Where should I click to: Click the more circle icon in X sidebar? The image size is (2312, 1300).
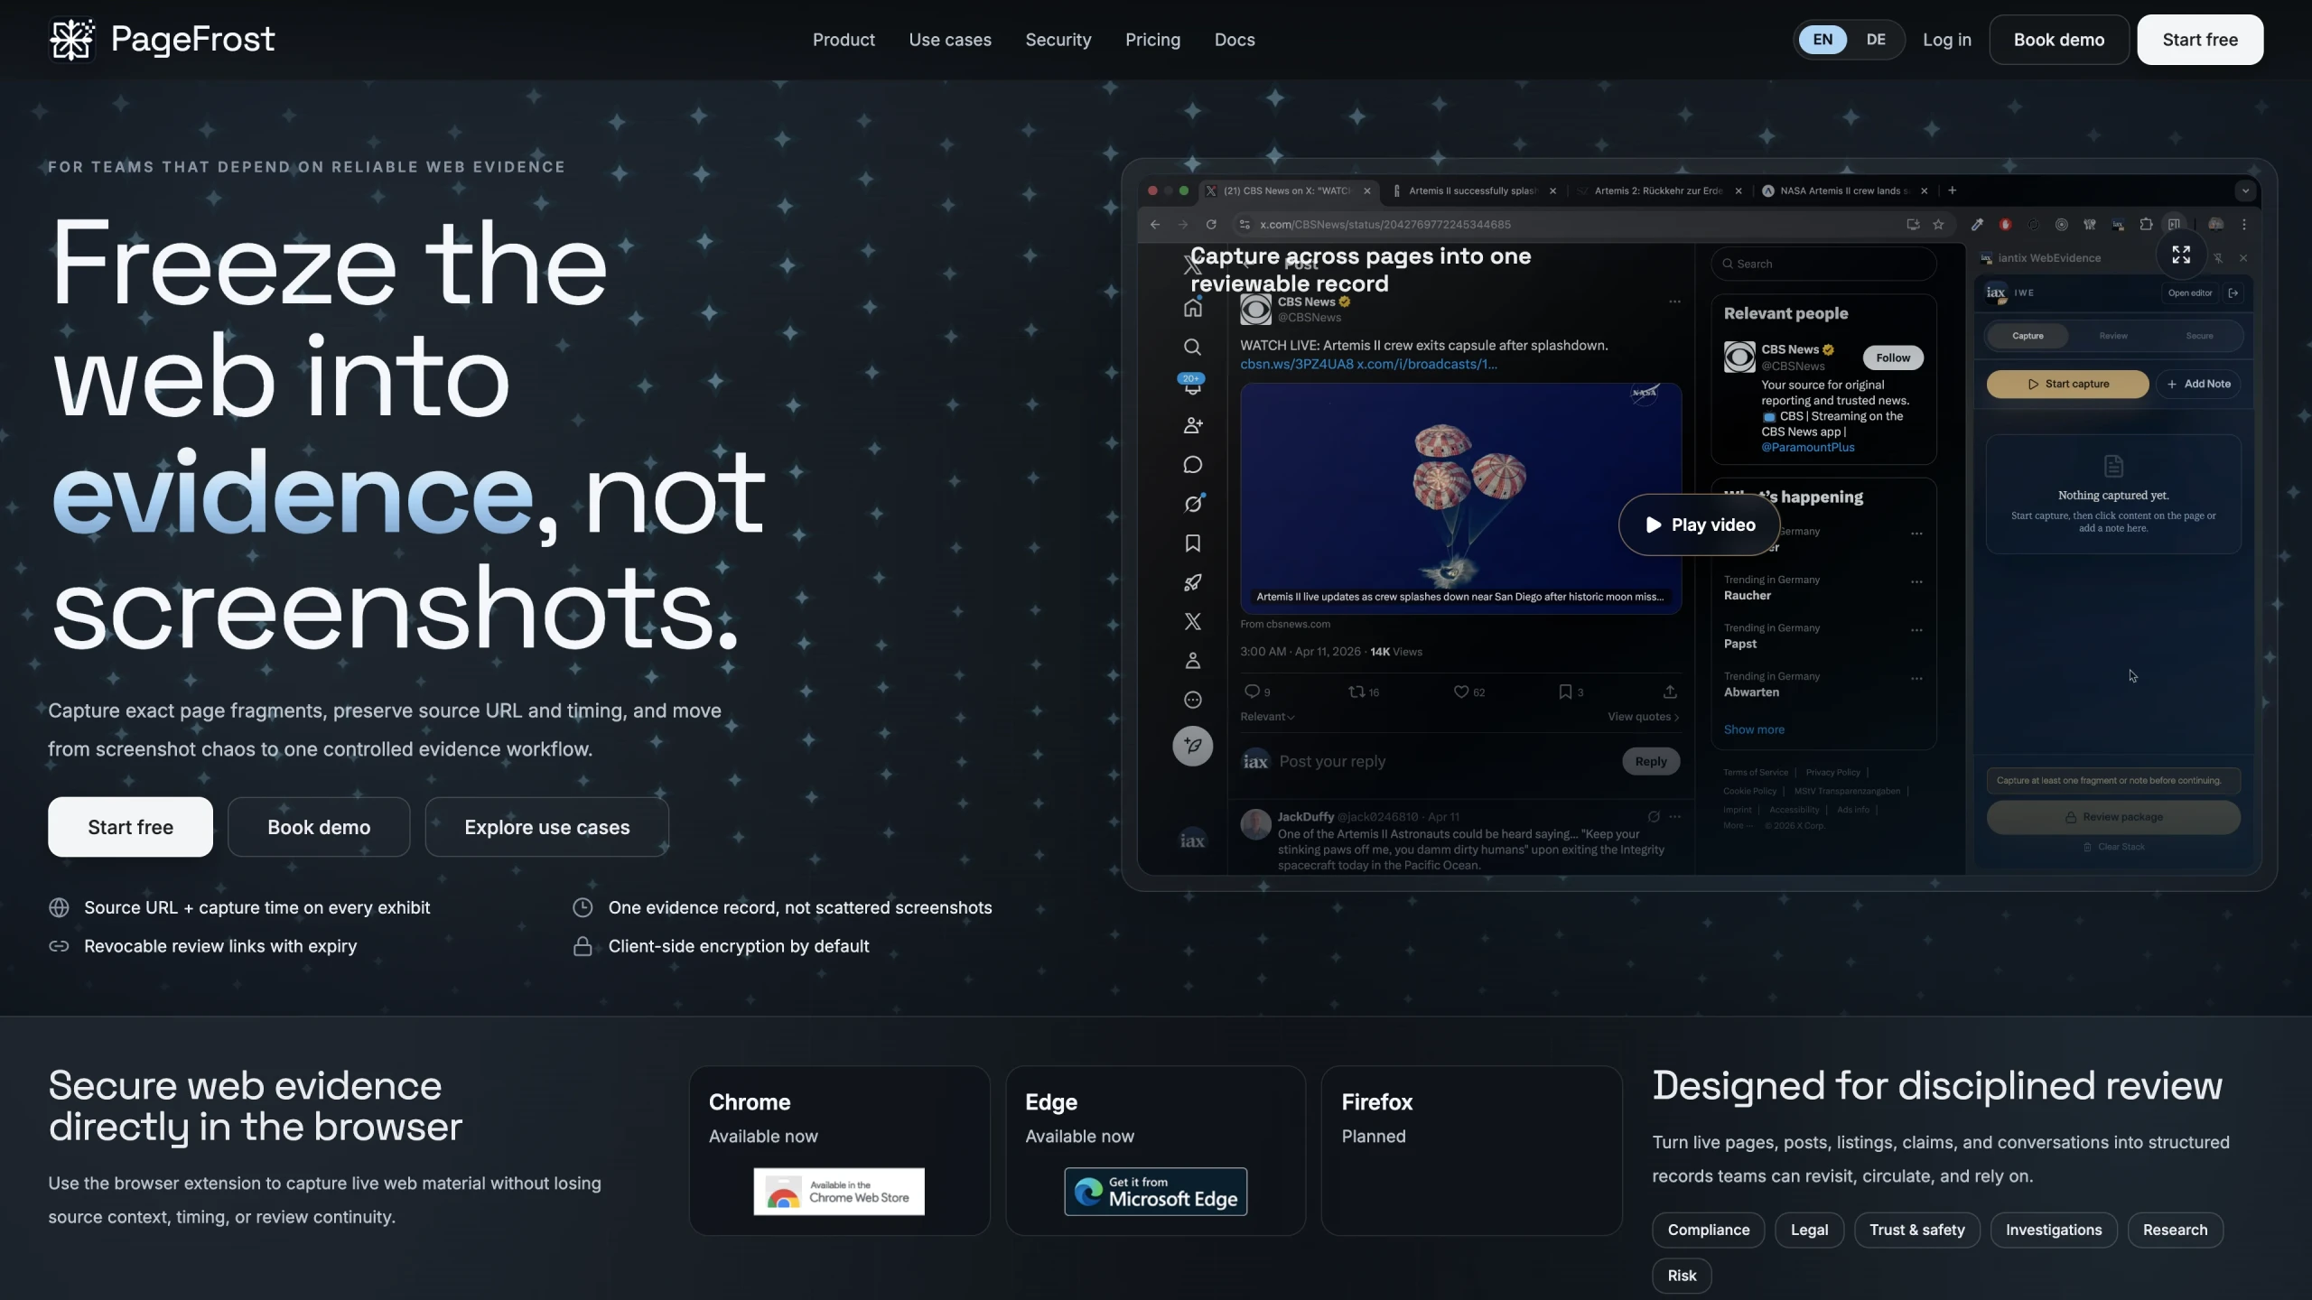pos(1192,700)
